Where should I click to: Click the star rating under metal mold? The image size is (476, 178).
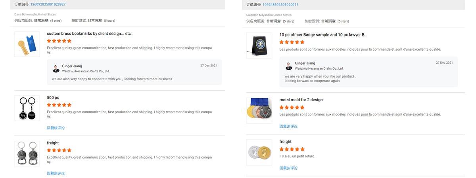click(x=292, y=107)
